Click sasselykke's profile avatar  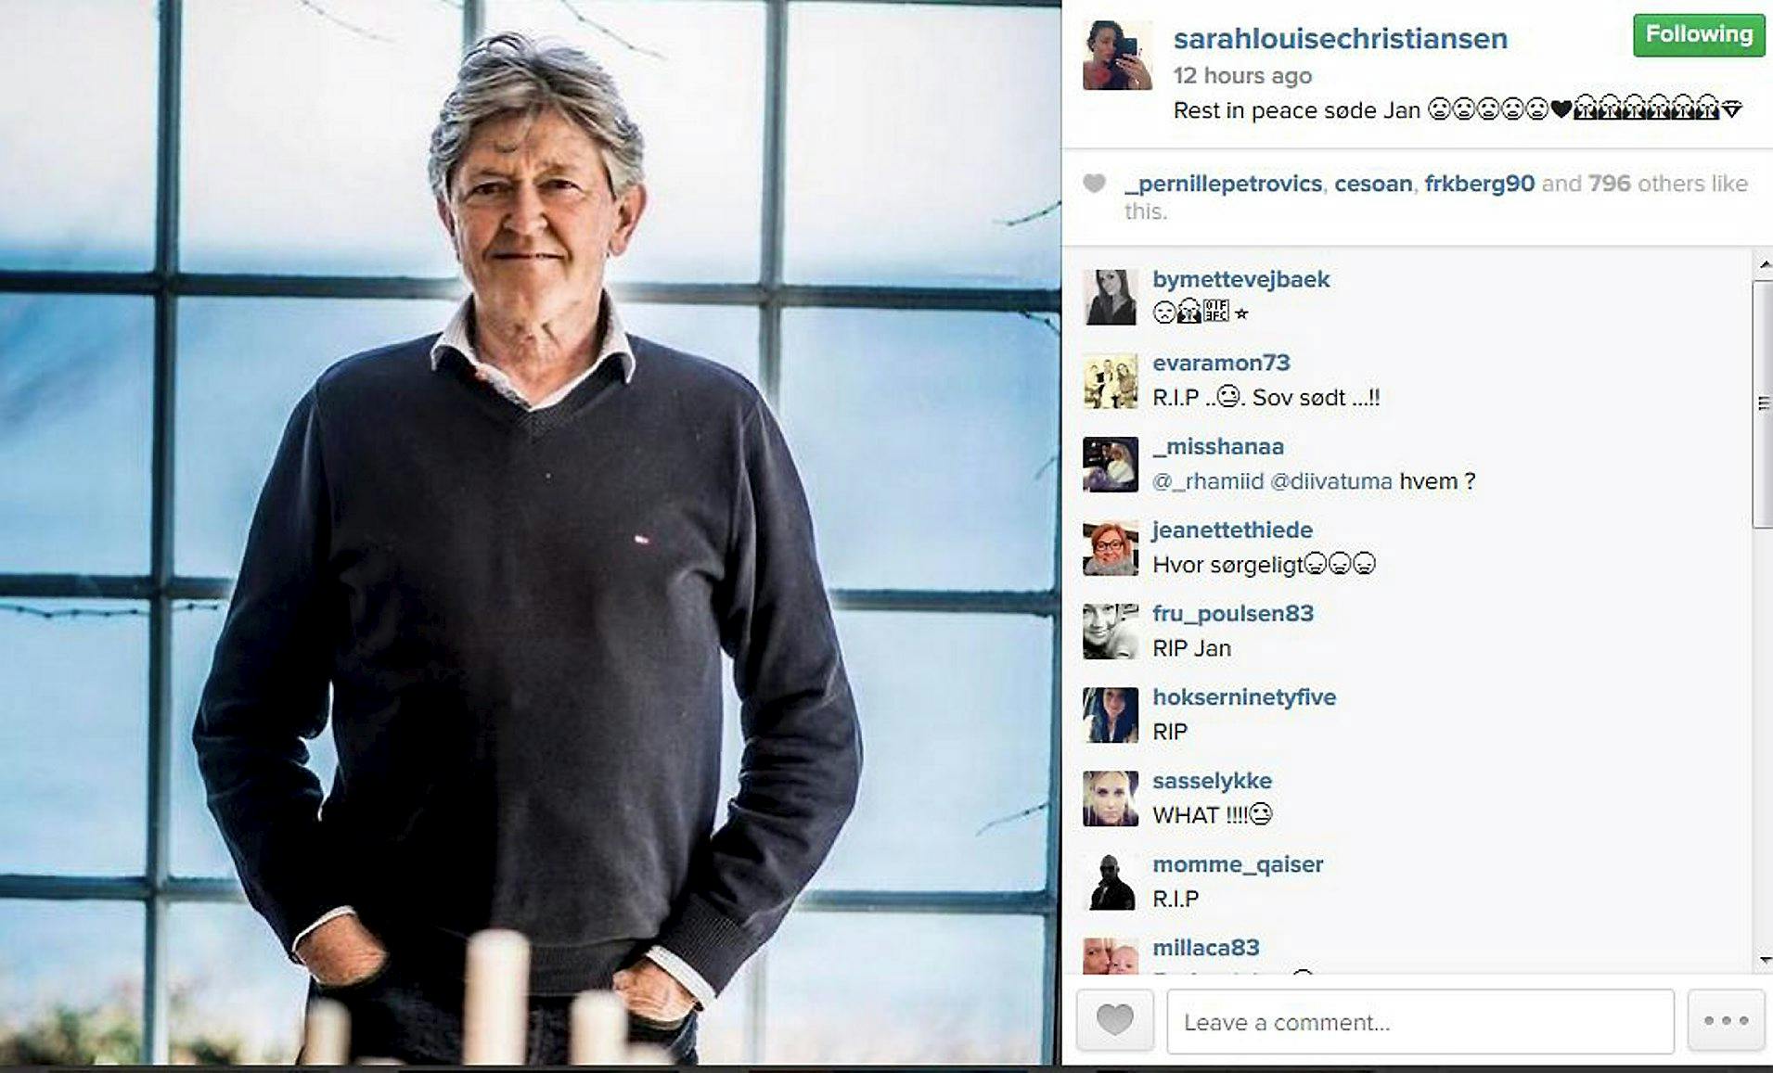click(1110, 798)
